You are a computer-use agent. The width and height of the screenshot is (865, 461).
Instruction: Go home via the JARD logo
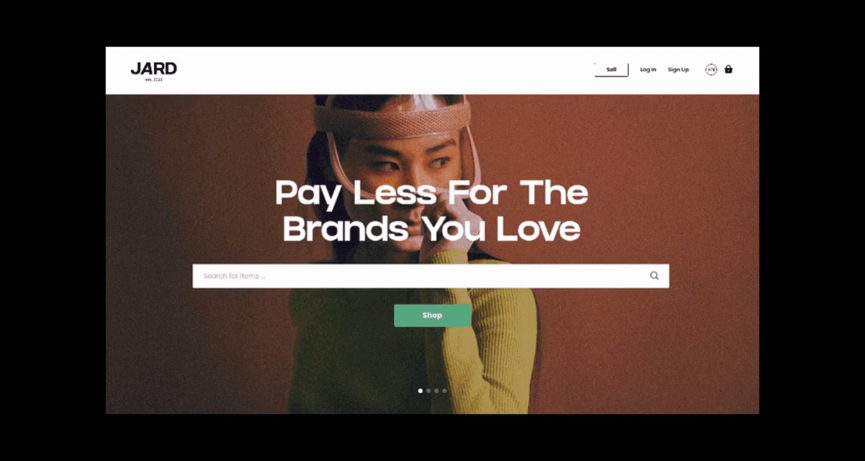(x=154, y=69)
